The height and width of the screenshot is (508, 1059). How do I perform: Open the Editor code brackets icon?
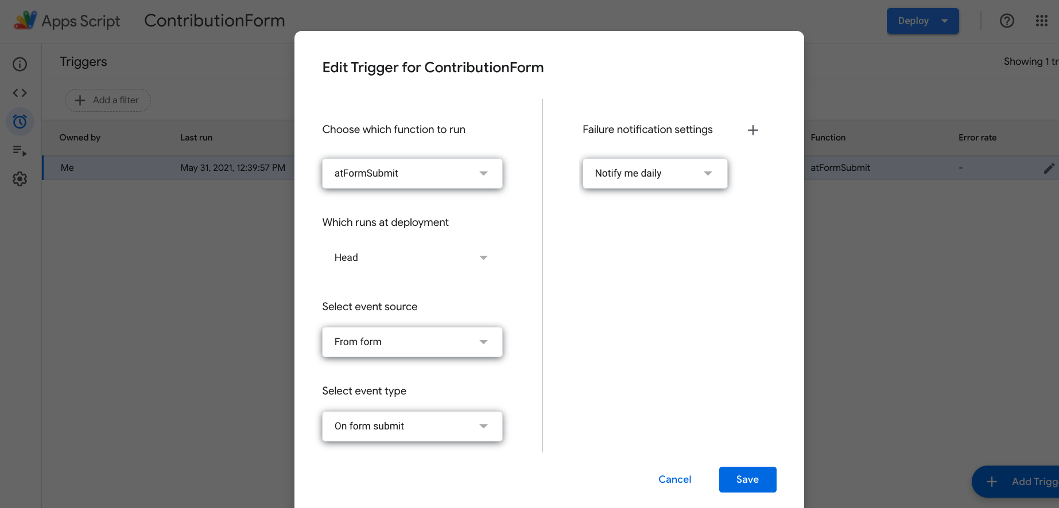click(x=20, y=93)
